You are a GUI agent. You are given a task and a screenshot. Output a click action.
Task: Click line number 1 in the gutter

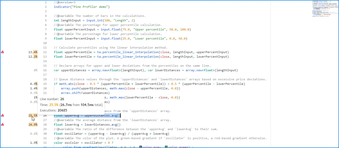point(46,2)
